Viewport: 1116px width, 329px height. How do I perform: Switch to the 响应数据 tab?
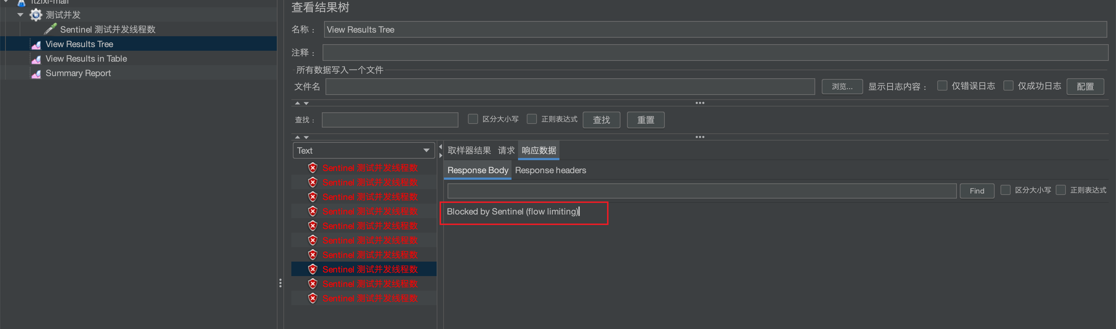tap(538, 150)
